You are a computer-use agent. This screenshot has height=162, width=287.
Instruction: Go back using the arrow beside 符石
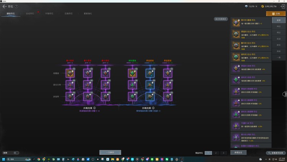(x=4, y=7)
